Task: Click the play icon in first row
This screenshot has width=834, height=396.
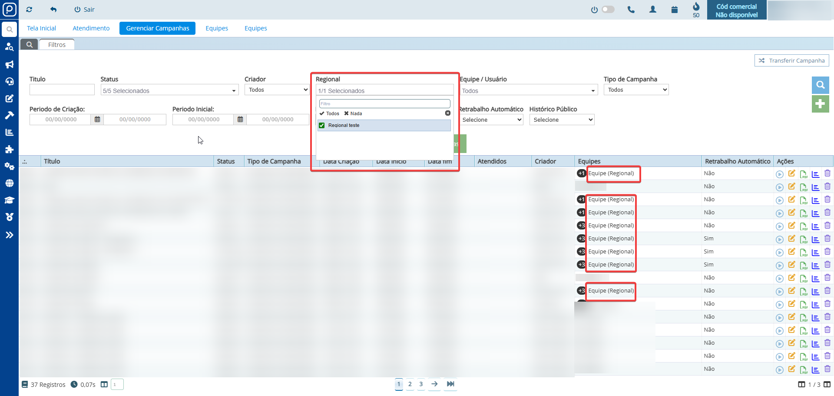Action: (x=779, y=174)
